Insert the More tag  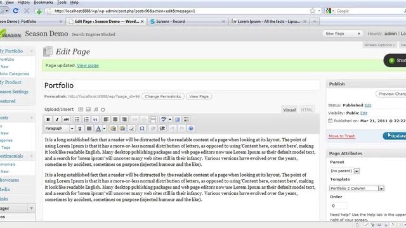tap(154, 119)
